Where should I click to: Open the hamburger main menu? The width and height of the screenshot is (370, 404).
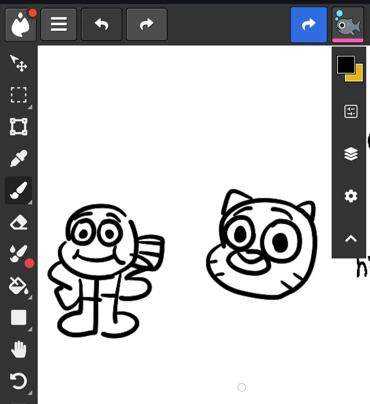(x=59, y=25)
